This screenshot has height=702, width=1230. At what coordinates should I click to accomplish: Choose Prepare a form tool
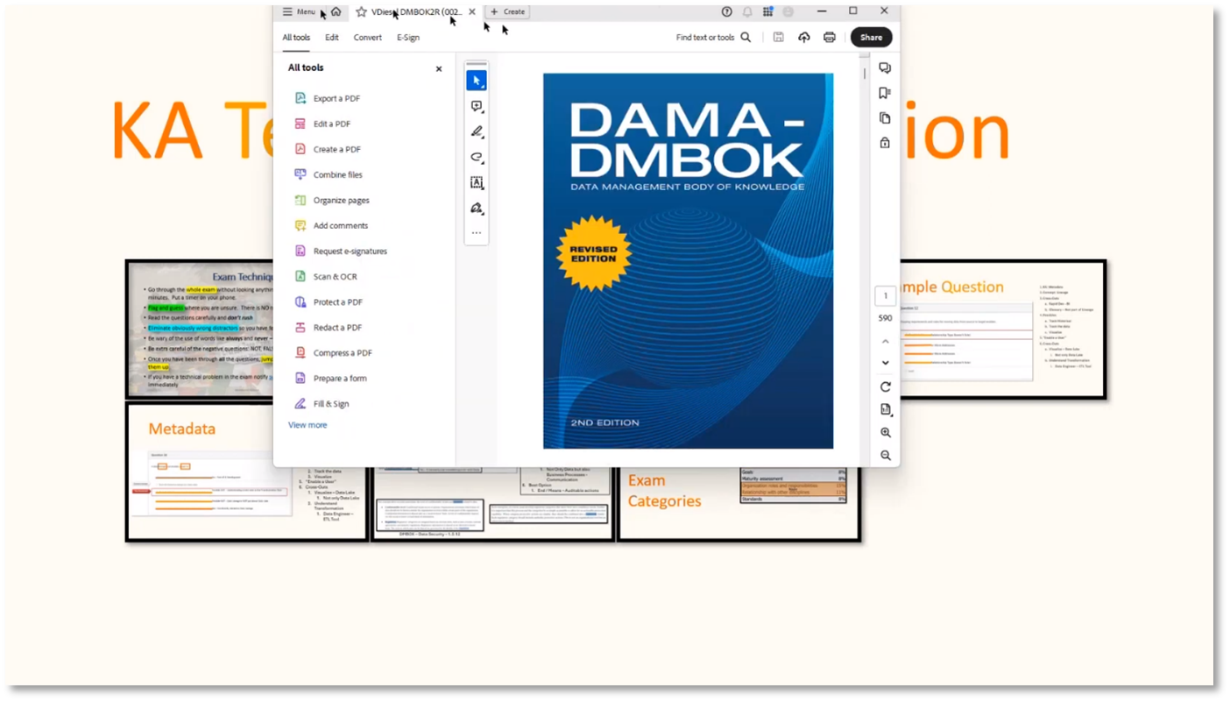click(x=330, y=378)
